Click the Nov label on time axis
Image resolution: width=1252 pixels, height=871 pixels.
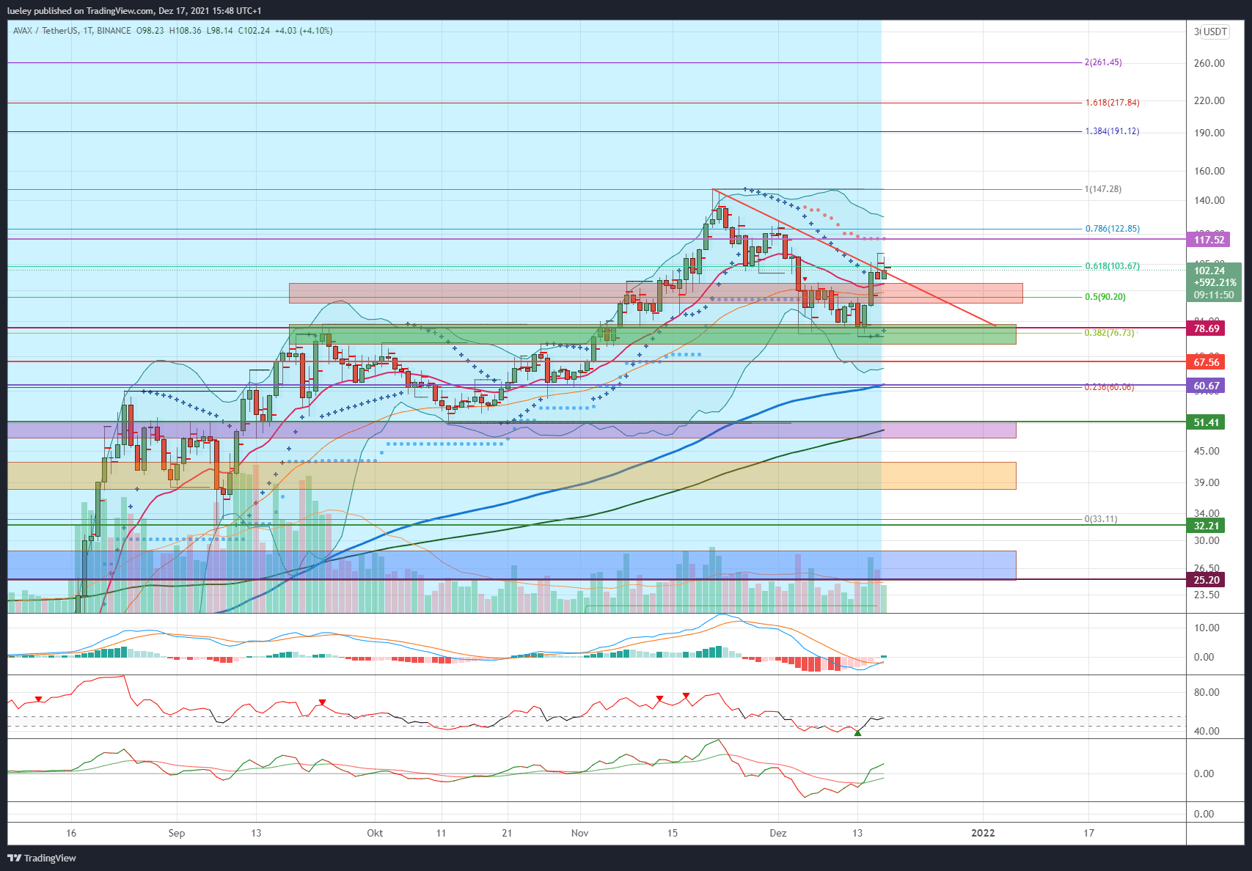pos(580,833)
